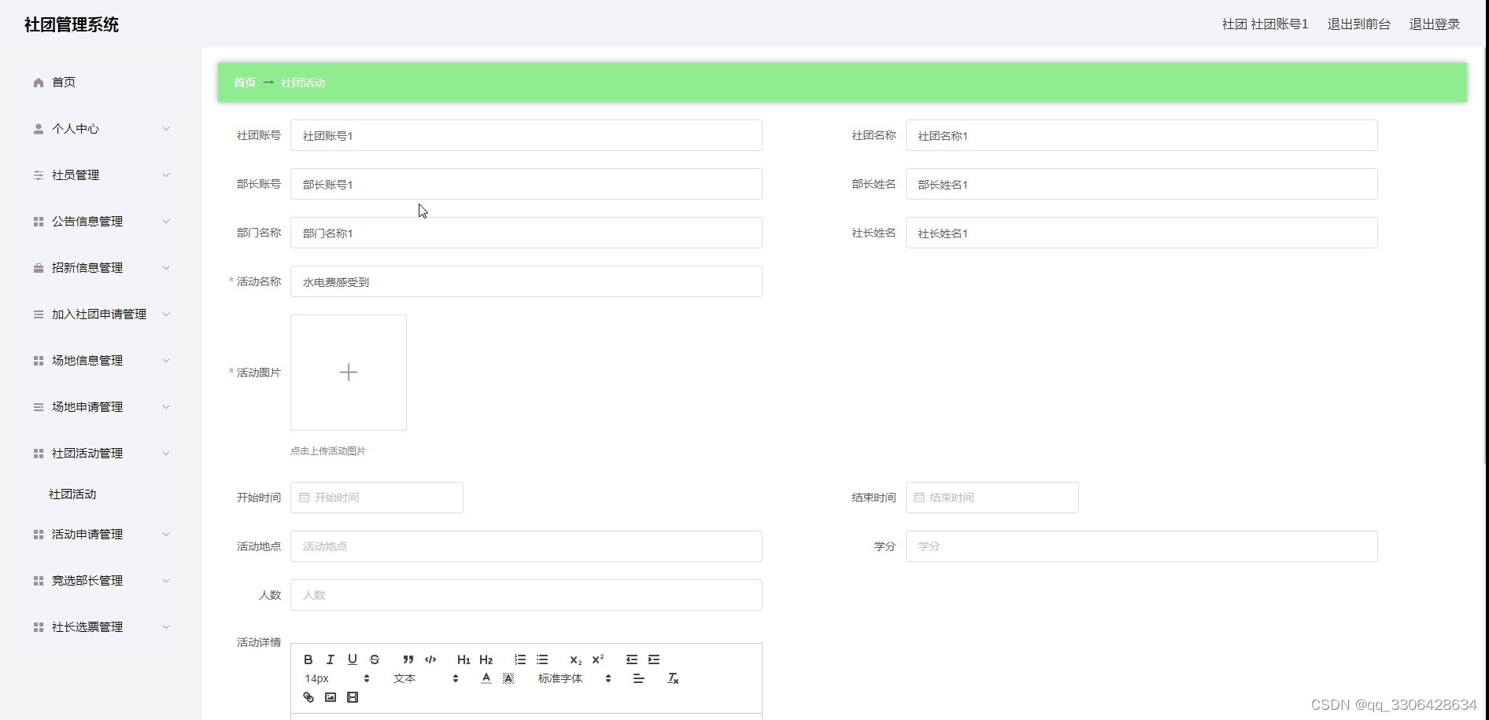The height and width of the screenshot is (720, 1489).
Task: Toggle underline formatting in the editor
Action: coord(353,659)
